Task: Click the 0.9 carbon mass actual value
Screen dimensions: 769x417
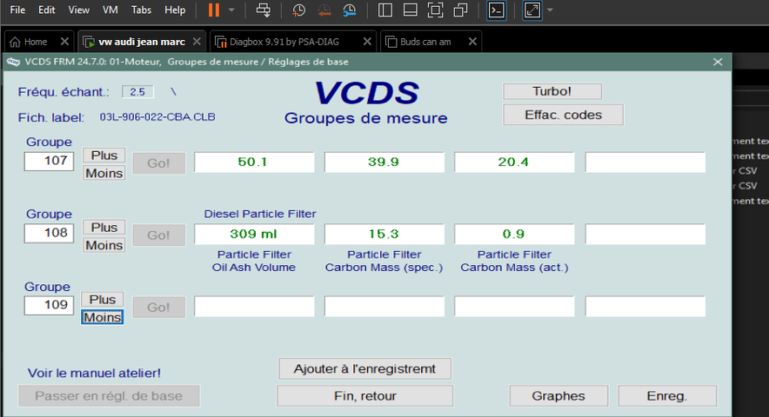Action: coord(514,235)
